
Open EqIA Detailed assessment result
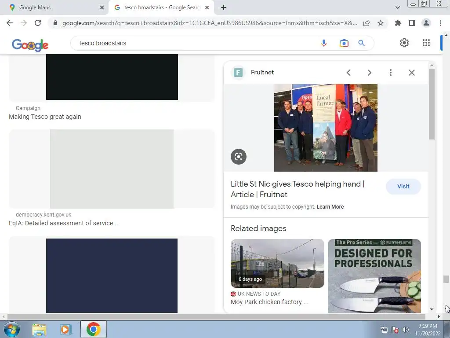point(64,223)
